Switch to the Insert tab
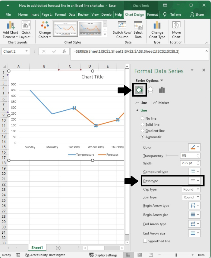211x258 pixels. 35,14
